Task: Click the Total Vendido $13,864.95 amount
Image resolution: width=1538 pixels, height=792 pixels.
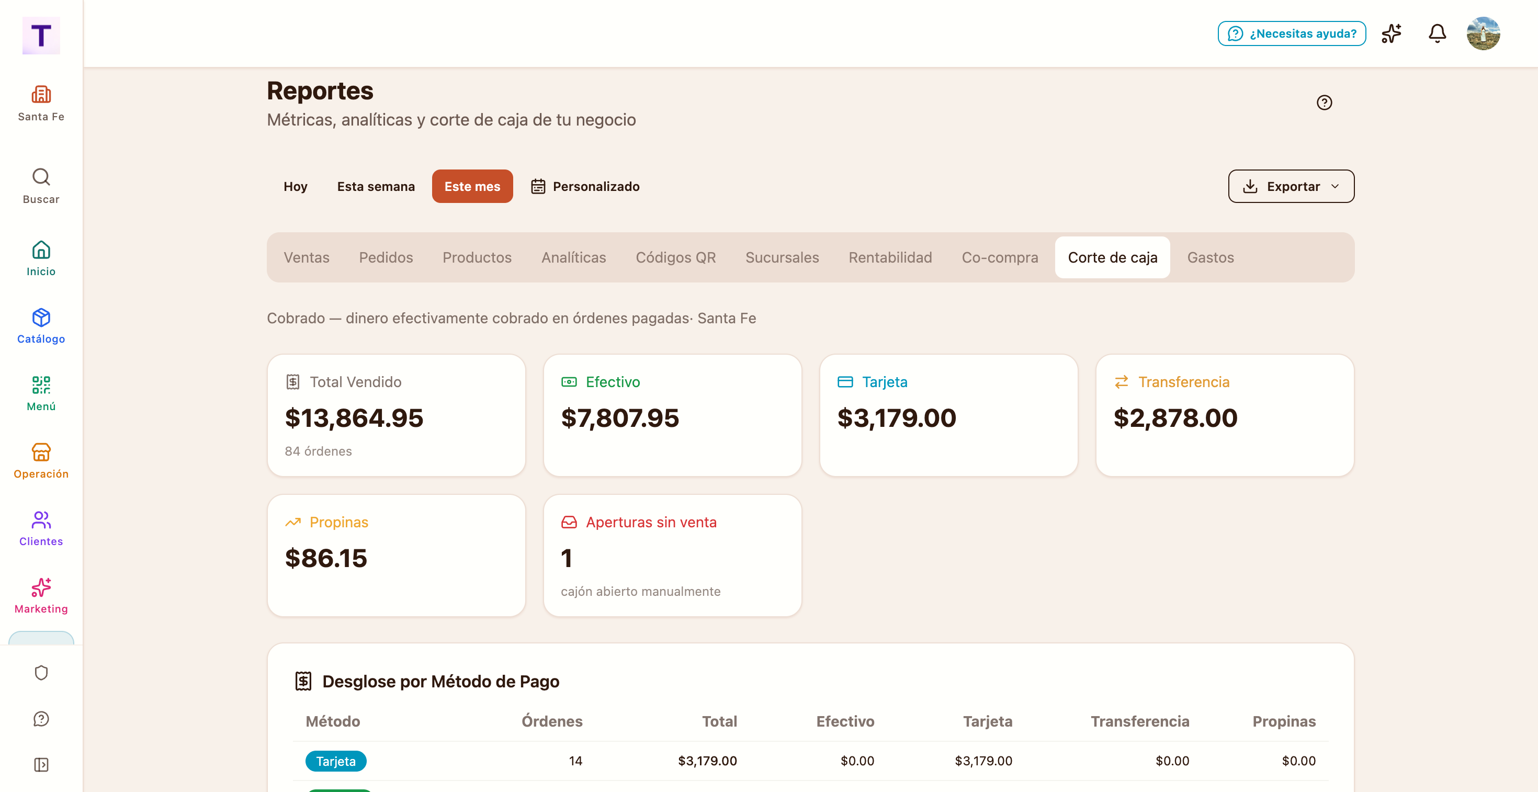Action: (x=354, y=418)
